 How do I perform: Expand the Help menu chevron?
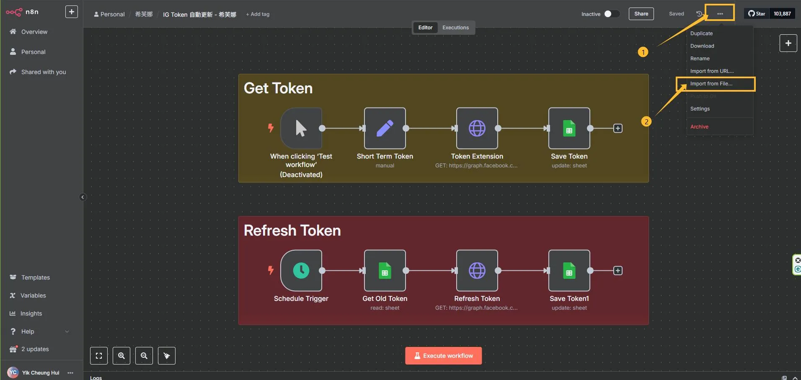pyautogui.click(x=67, y=331)
